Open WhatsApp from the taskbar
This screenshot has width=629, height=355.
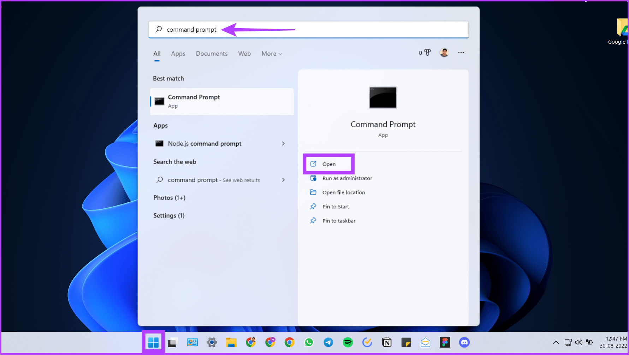click(309, 342)
